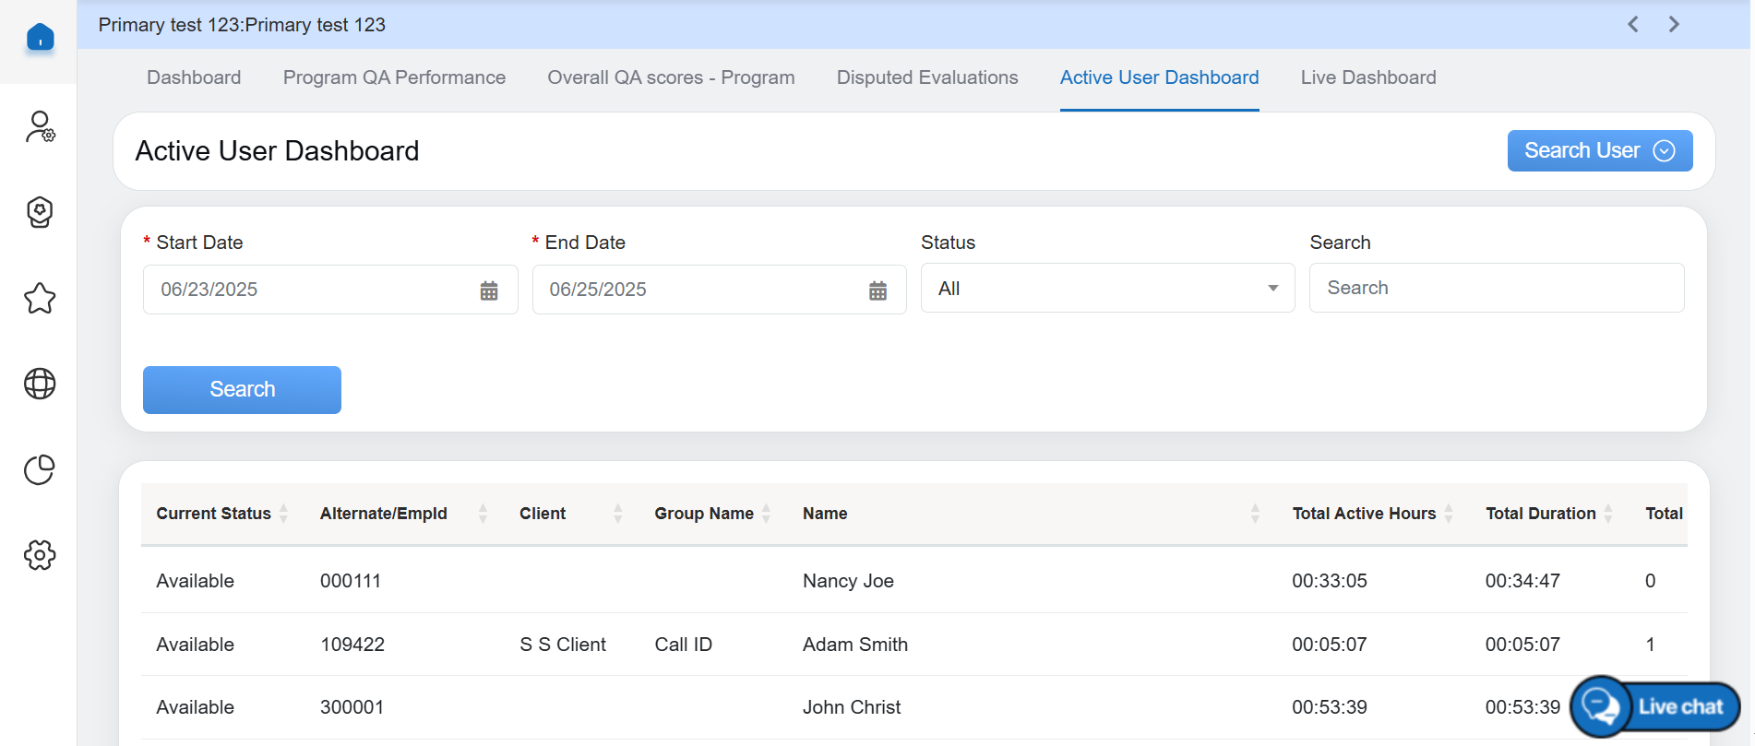Open the gear settings icon in sidebar
This screenshot has height=746, width=1755.
tap(40, 555)
